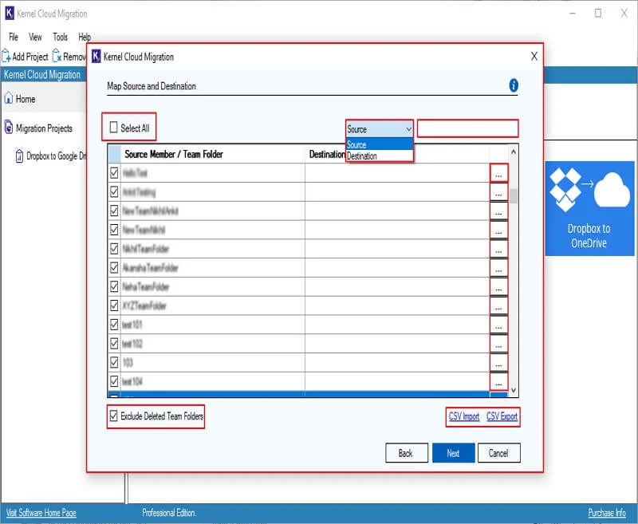
Task: Click the K logo in main title bar
Action: pyautogui.click(x=9, y=14)
